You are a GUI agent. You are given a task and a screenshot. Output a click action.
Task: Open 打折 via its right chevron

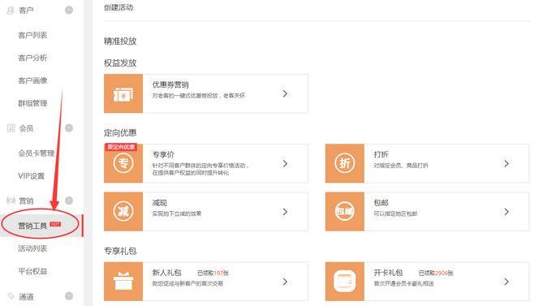click(x=506, y=164)
